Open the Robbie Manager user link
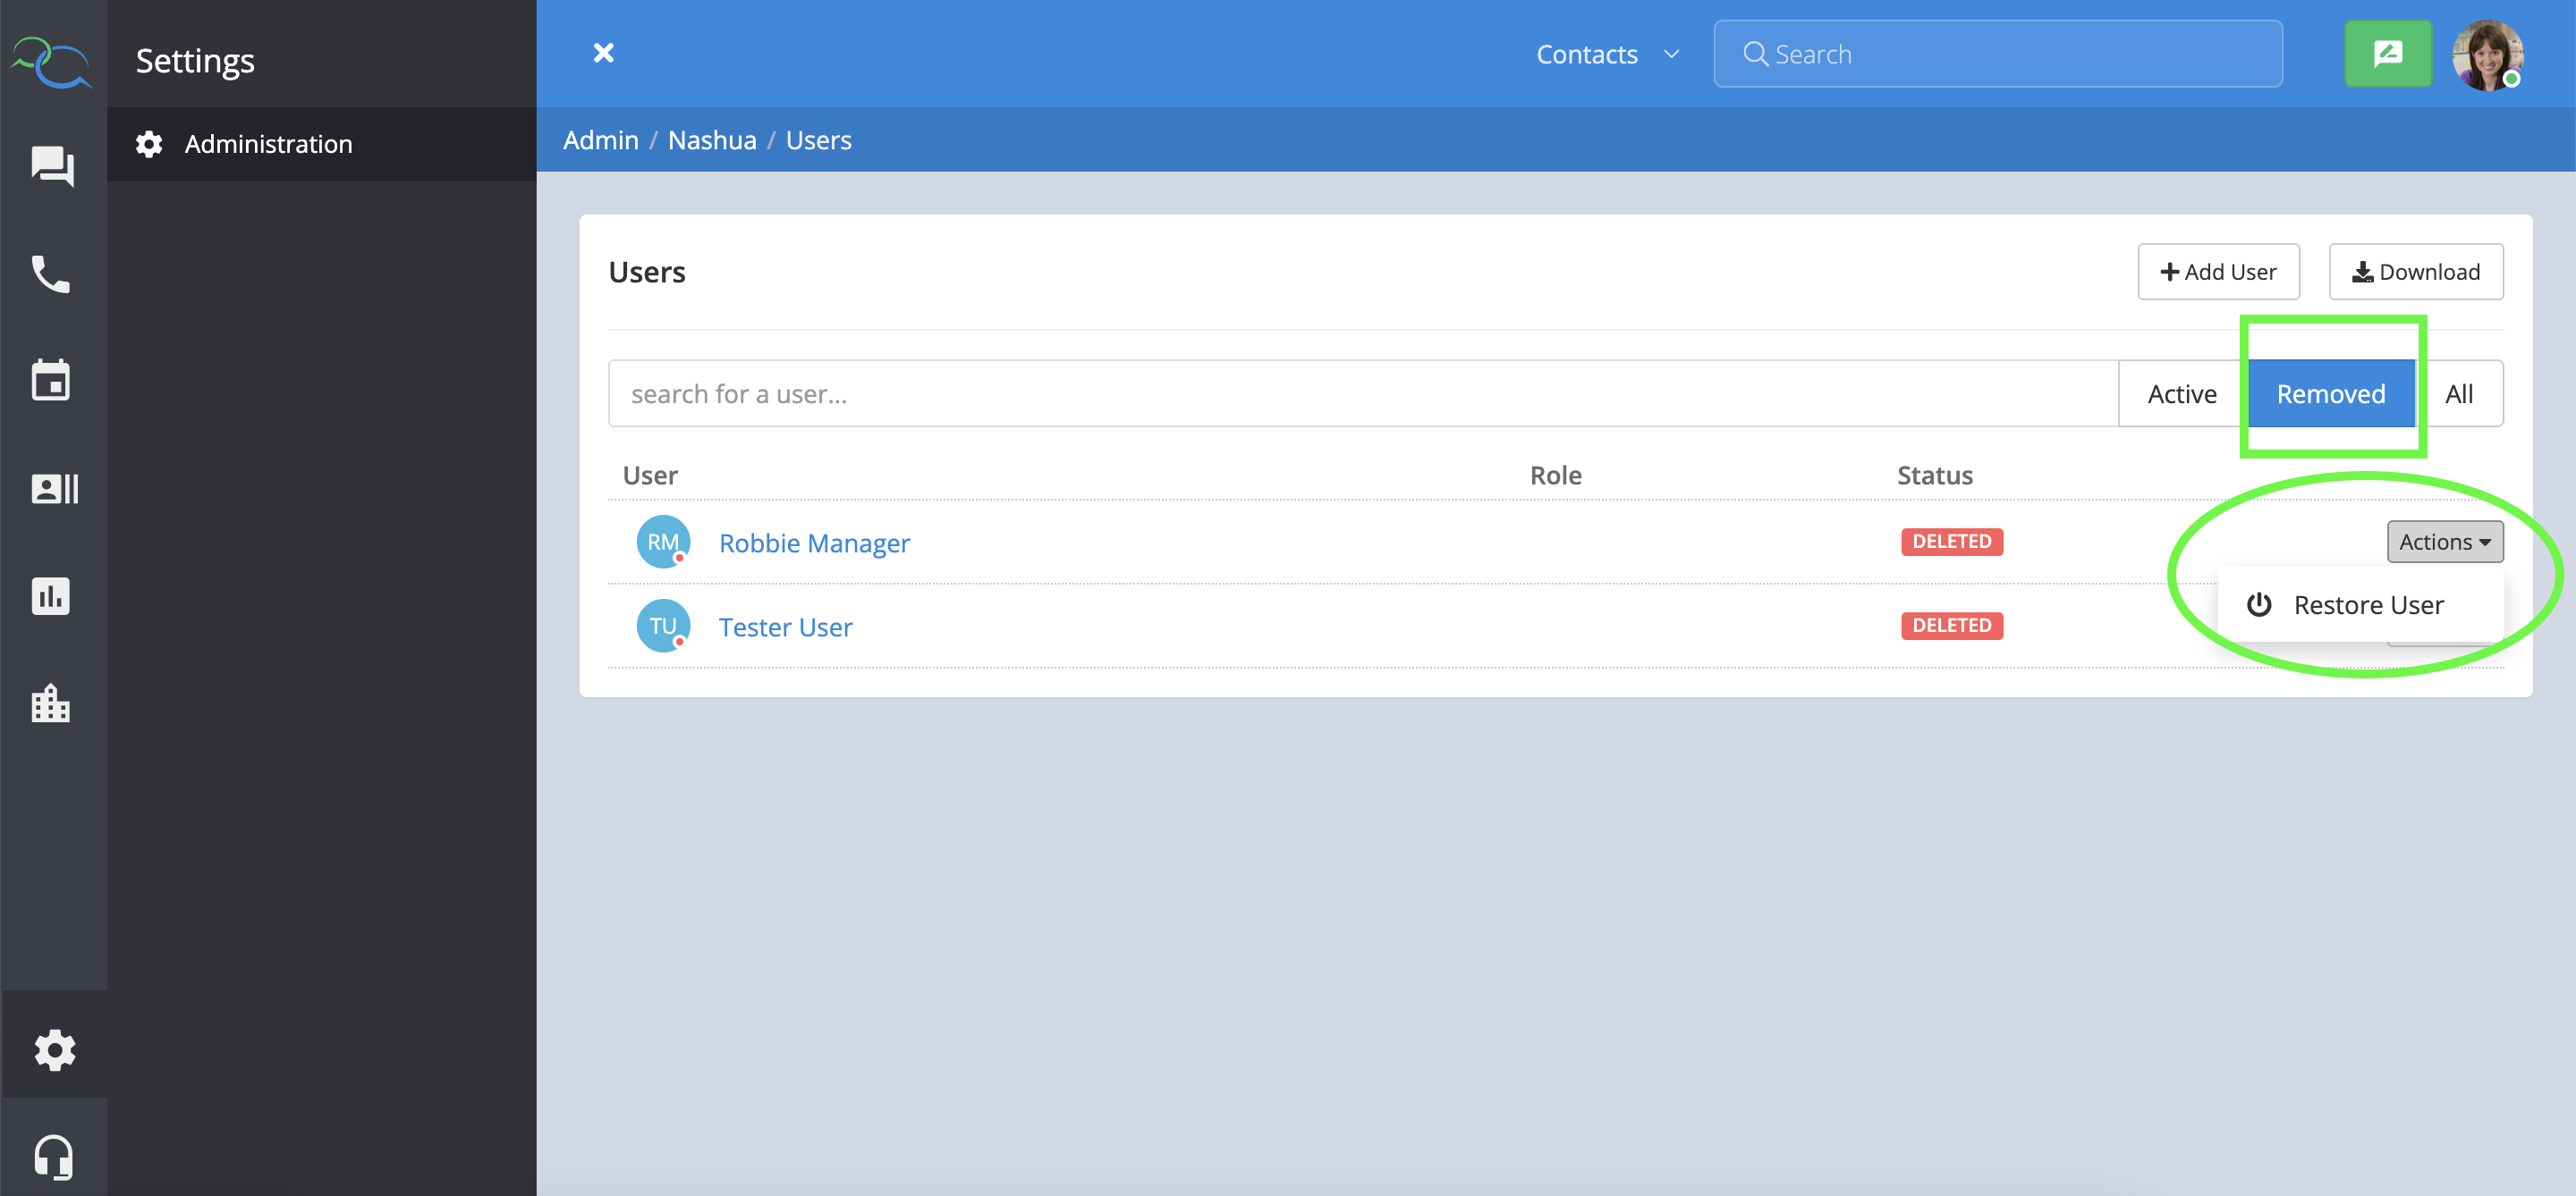This screenshot has width=2576, height=1196. point(814,543)
